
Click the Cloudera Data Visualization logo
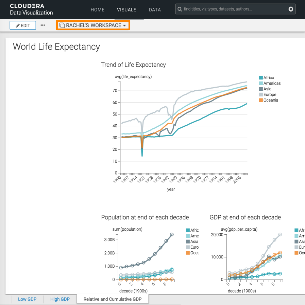tap(31, 10)
